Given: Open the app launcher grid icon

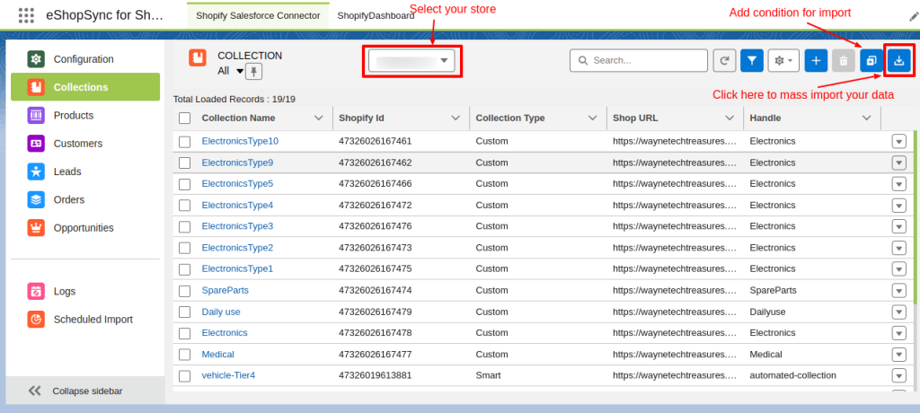Looking at the screenshot, I should [x=26, y=15].
